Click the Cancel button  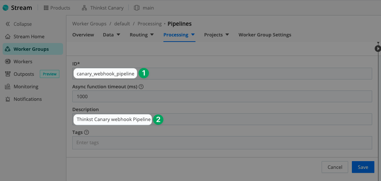pos(335,167)
